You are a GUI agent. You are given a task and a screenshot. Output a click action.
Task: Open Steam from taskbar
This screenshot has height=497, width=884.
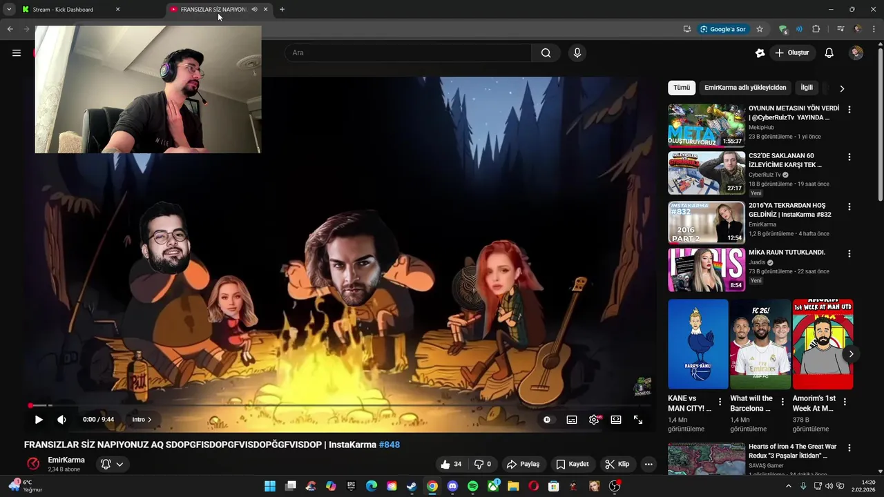[412, 486]
